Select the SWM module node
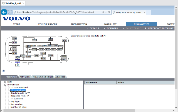 click(x=28, y=56)
